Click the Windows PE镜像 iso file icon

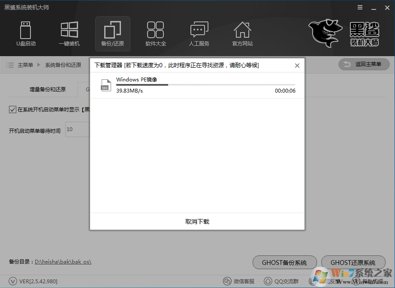click(106, 85)
